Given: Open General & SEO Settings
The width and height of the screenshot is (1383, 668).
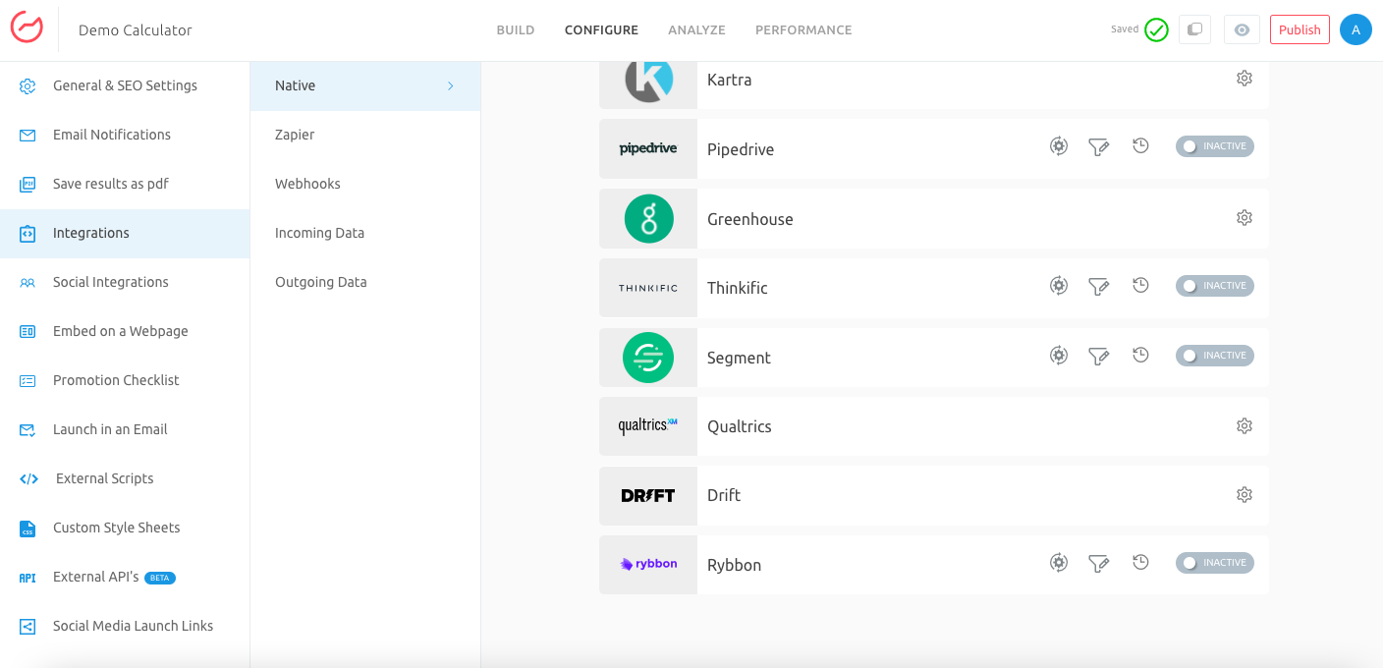Looking at the screenshot, I should 125,85.
